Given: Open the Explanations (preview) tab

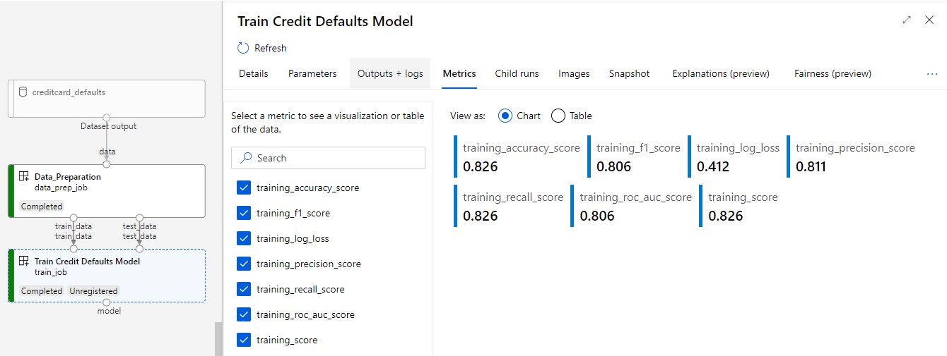Looking at the screenshot, I should (721, 73).
